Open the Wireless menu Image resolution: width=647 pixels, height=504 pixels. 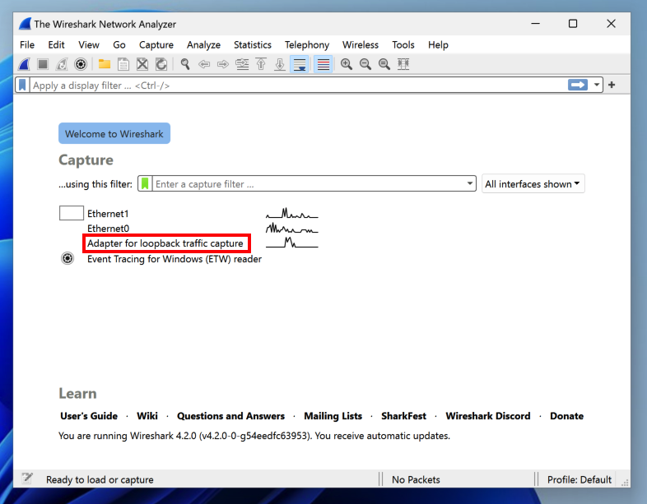pos(361,45)
